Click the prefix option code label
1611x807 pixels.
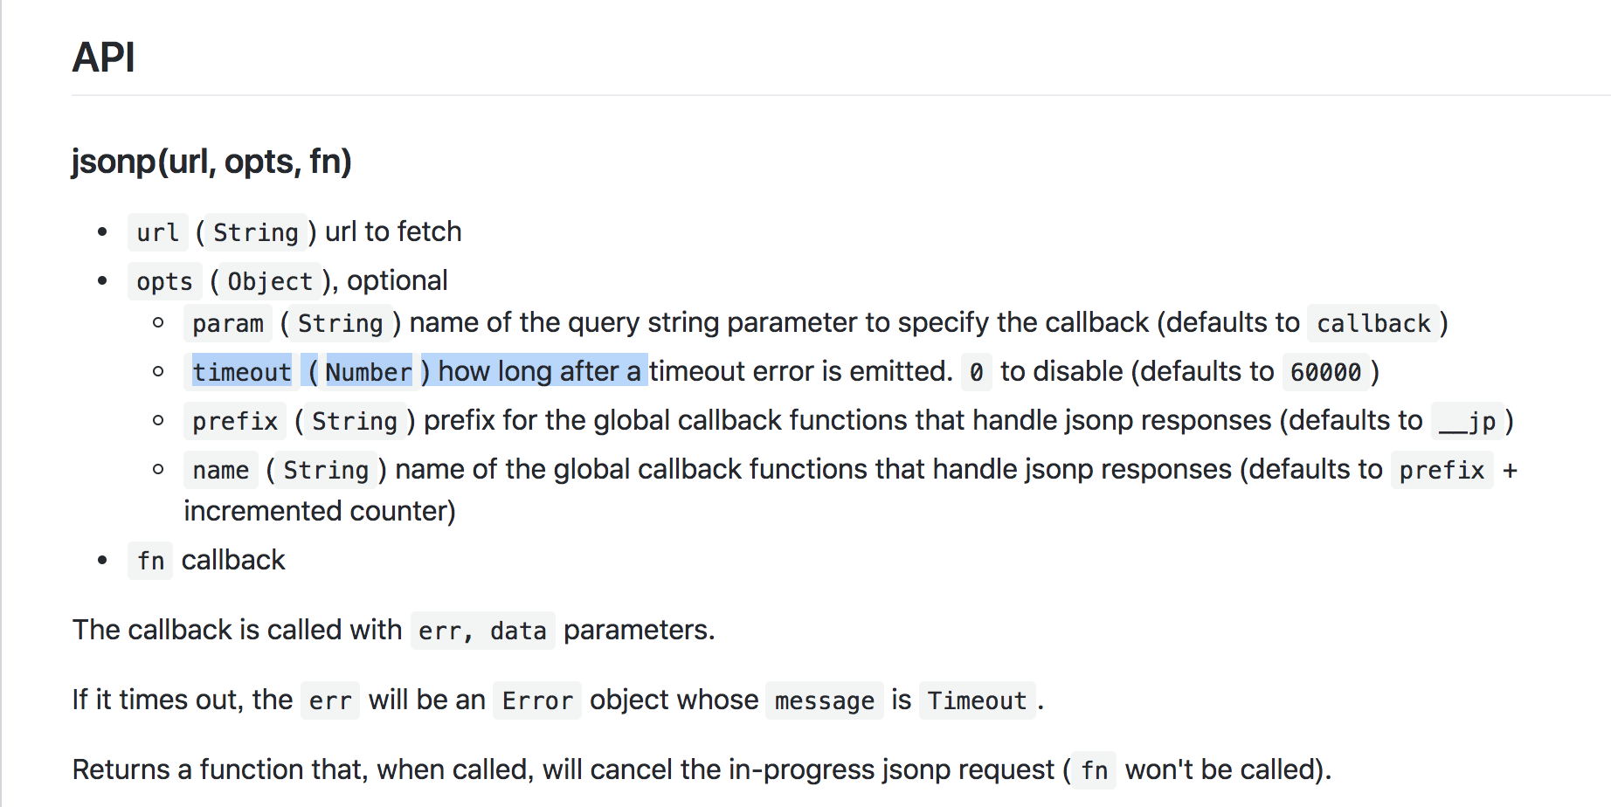(235, 421)
